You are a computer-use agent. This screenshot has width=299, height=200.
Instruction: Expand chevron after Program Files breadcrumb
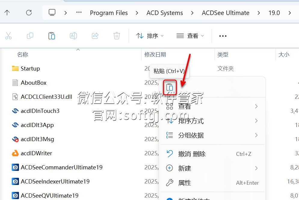pyautogui.click(x=137, y=13)
